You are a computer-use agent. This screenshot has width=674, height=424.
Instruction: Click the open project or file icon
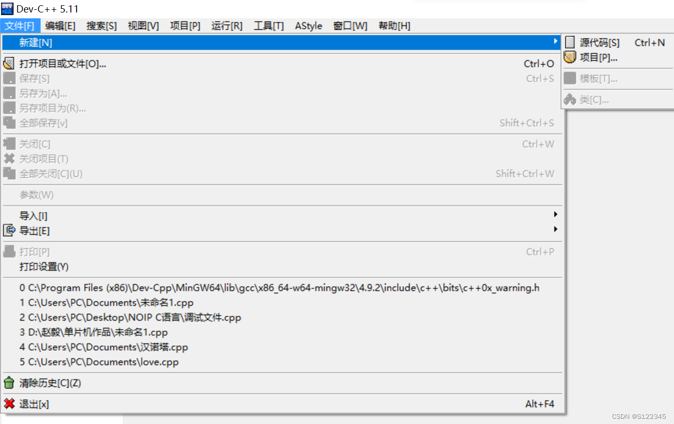(9, 64)
